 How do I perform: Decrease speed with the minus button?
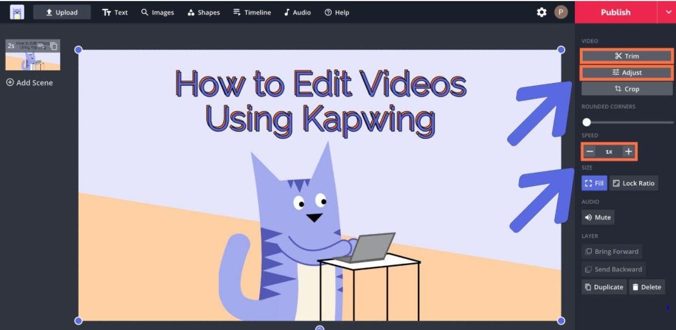590,151
